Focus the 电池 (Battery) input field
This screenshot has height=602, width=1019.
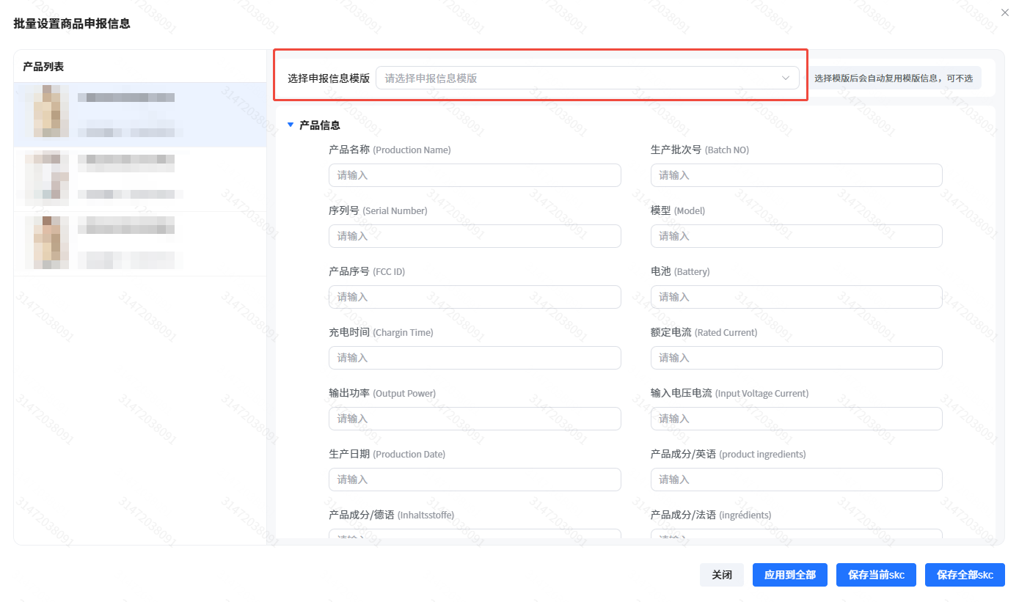coord(796,297)
